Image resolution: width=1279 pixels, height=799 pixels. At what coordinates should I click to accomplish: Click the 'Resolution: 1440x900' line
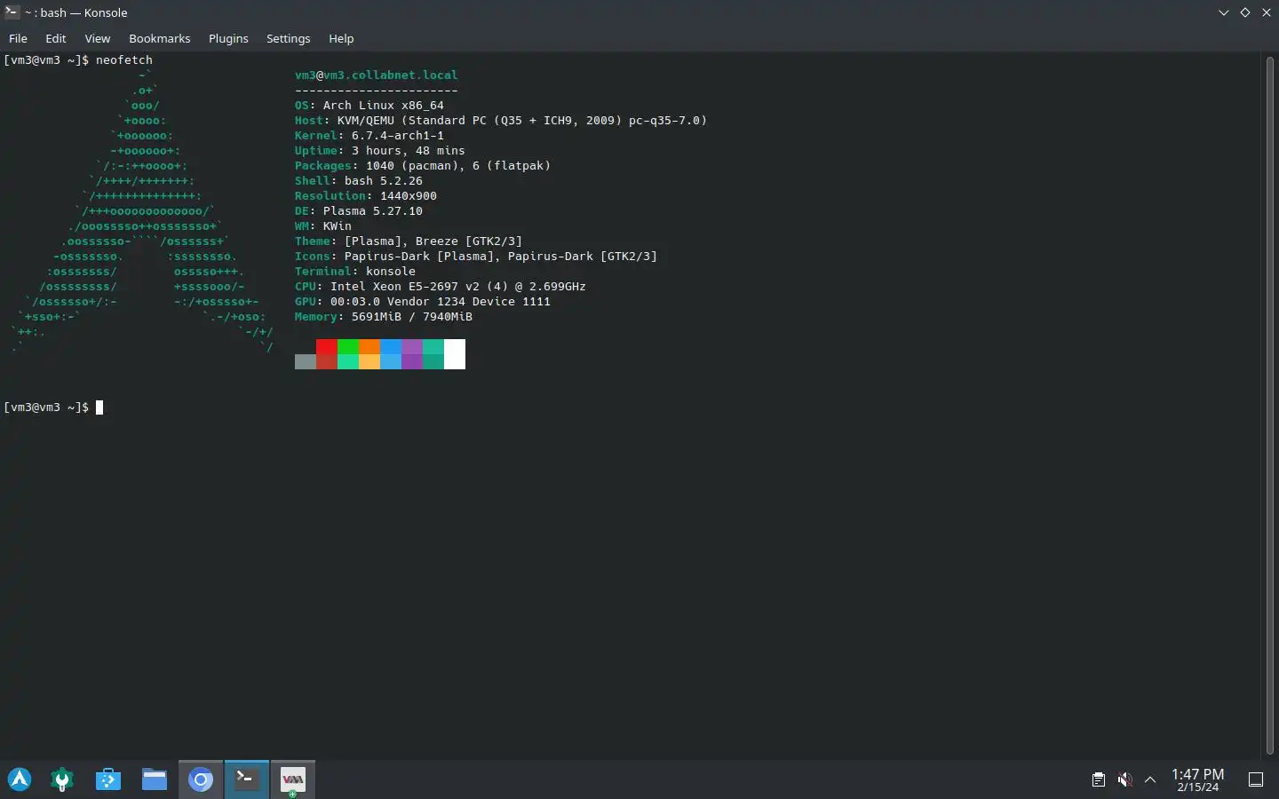pyautogui.click(x=366, y=195)
